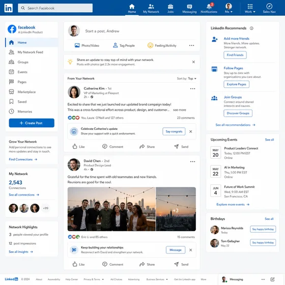Comment on David Chen's post
Viewport: 285px width, 285px height.
point(112,264)
